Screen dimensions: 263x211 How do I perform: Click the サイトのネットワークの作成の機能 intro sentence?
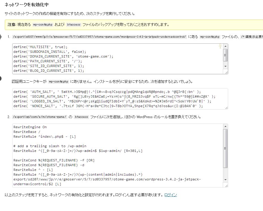70,14
